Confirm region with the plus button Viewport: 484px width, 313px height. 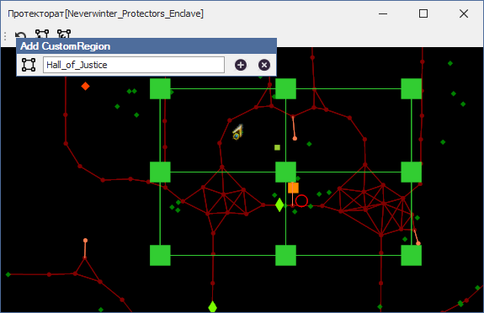pyautogui.click(x=241, y=65)
